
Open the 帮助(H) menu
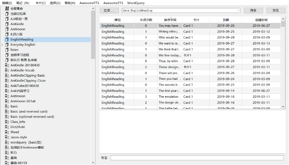(x=70, y=3)
